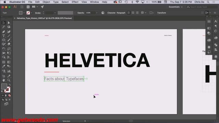Choose the Eraser tool
Screen dimensions: 219x123
[9, 44]
